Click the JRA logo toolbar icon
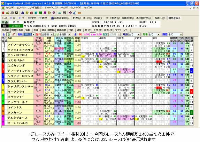The width and height of the screenshot is (200, 142). (60, 13)
